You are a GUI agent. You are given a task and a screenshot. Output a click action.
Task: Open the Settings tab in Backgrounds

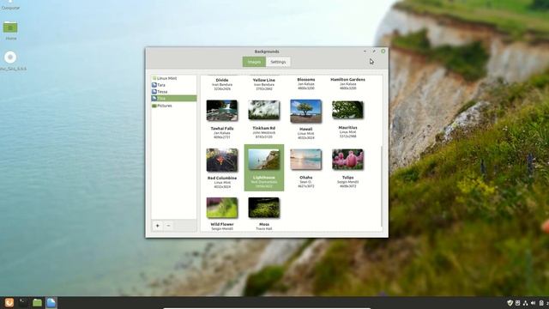278,62
